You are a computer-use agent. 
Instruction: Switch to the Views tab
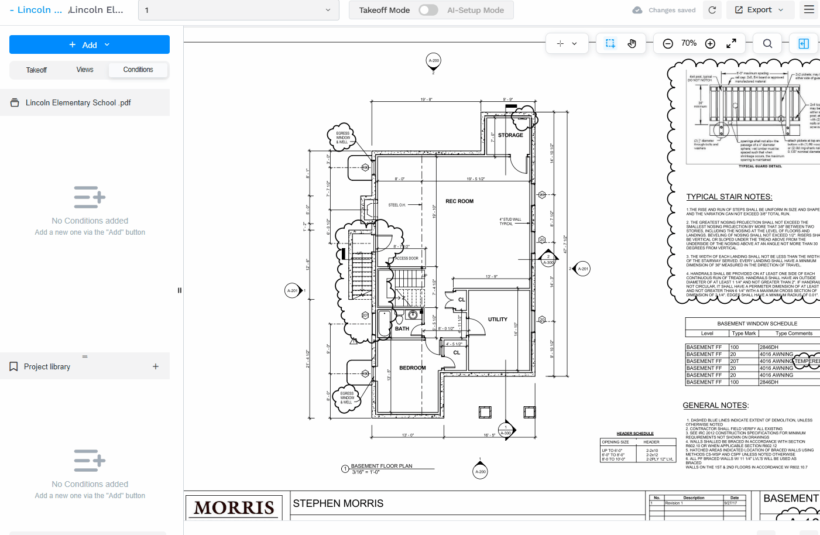[x=85, y=70]
